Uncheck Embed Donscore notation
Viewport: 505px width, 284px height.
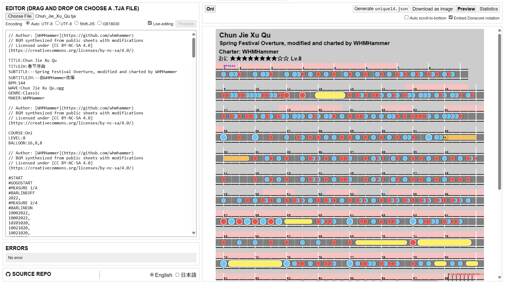451,18
